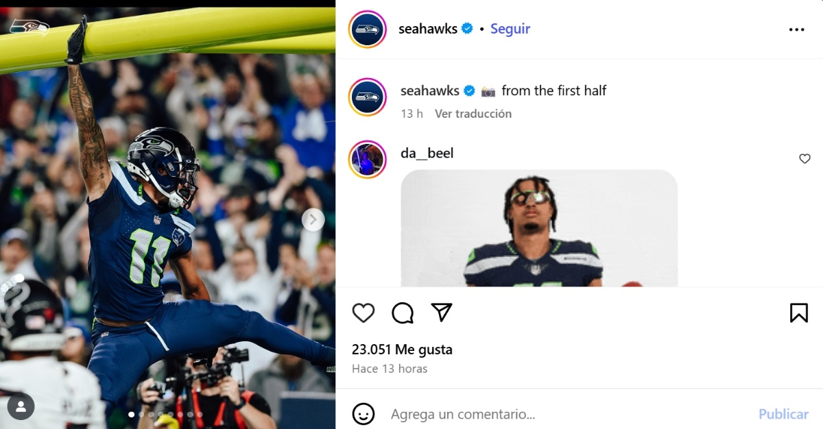The width and height of the screenshot is (823, 429).
Task: Click the Publicar button
Action: (x=783, y=414)
